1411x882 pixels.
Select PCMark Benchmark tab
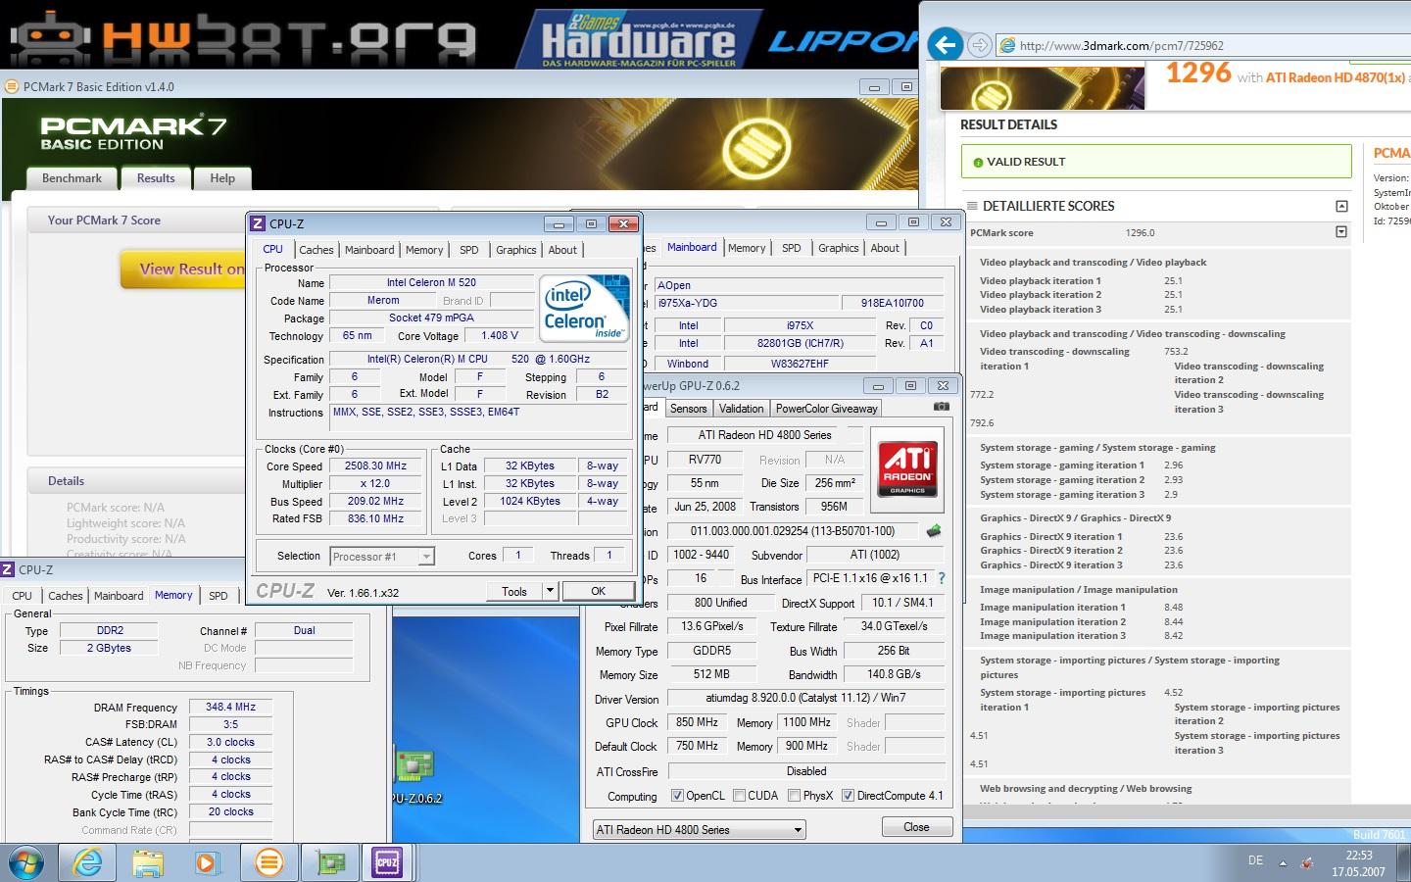coord(72,178)
